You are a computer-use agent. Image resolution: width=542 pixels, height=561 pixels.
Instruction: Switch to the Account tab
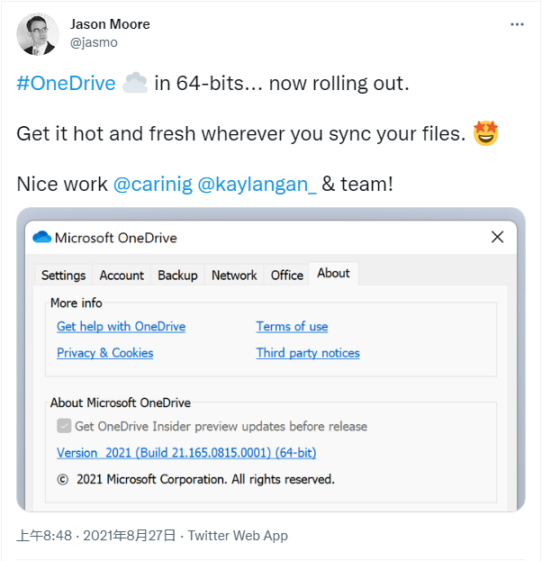coord(122,276)
